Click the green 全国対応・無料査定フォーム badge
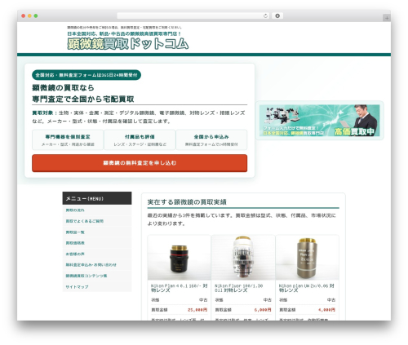Screen dimensions: 408x345 point(86,75)
